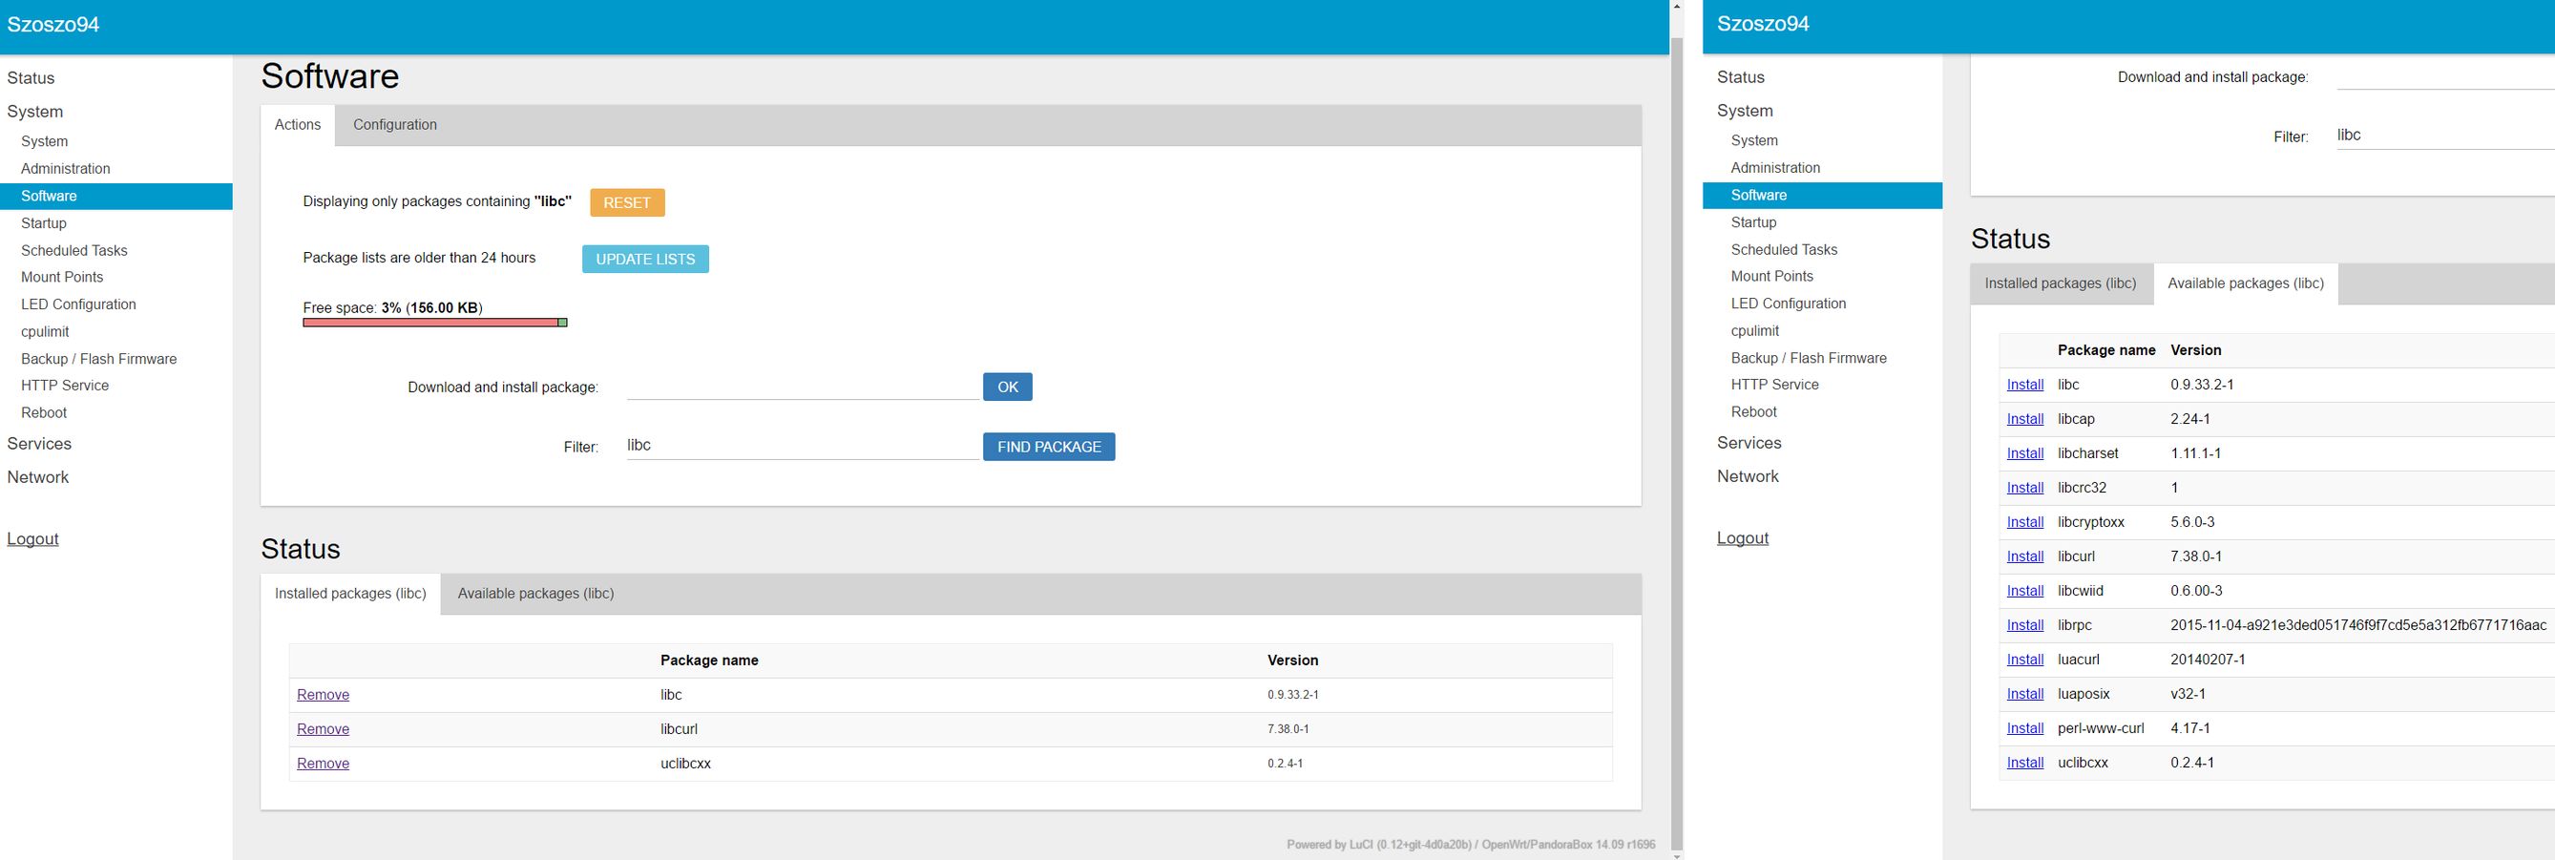Click the orange RESET button
This screenshot has width=2555, height=860.
point(627,202)
